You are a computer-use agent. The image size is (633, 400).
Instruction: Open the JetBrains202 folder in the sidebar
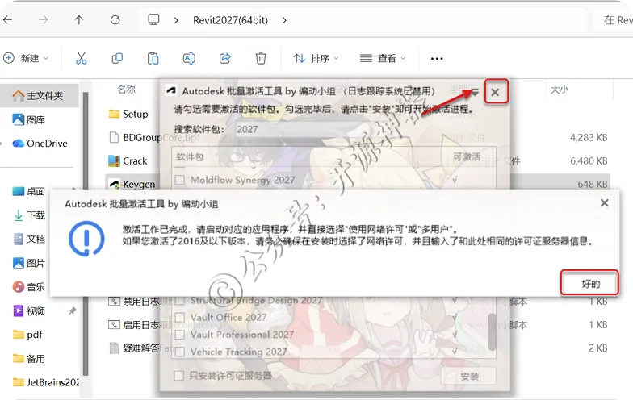45,382
